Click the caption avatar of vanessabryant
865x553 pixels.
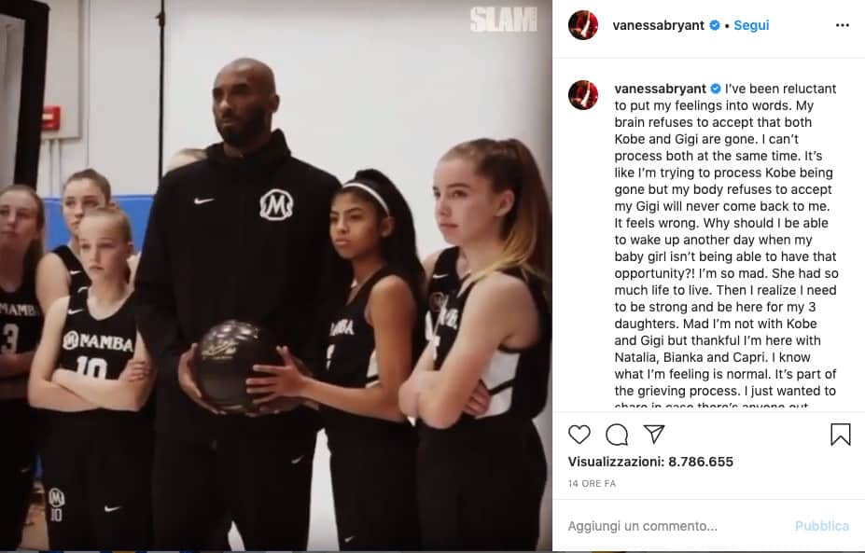[x=583, y=95]
